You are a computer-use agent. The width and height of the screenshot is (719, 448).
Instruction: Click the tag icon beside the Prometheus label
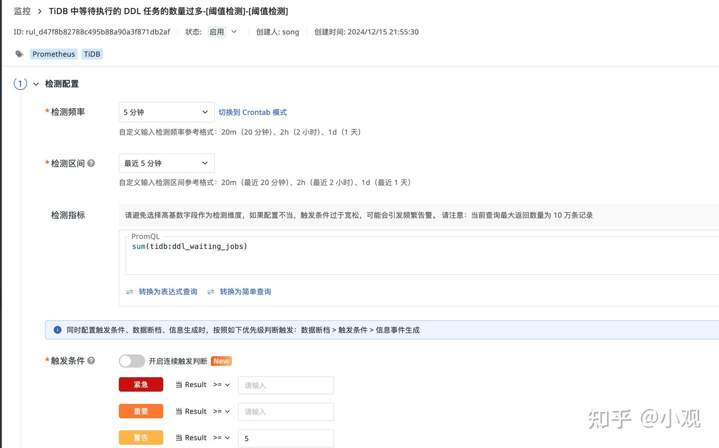pos(19,54)
